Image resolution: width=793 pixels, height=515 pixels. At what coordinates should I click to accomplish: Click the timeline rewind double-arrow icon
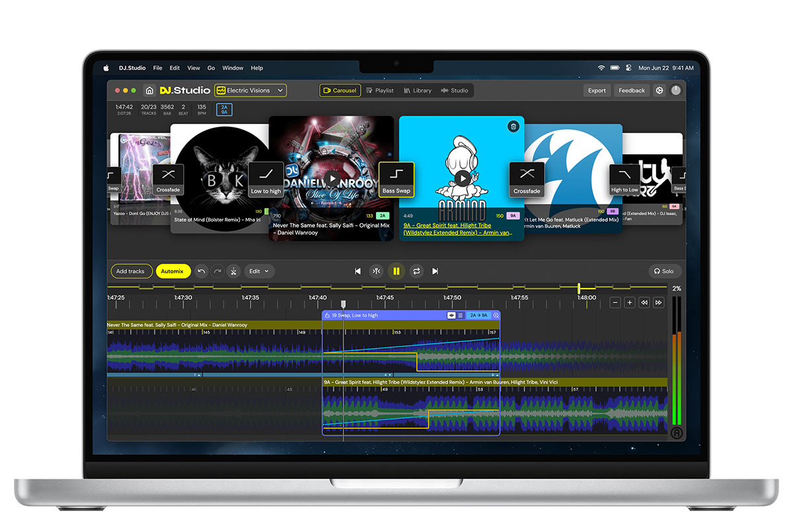point(644,302)
